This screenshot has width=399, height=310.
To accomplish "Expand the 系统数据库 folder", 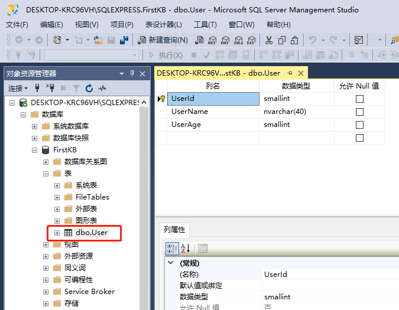I will (35, 126).
